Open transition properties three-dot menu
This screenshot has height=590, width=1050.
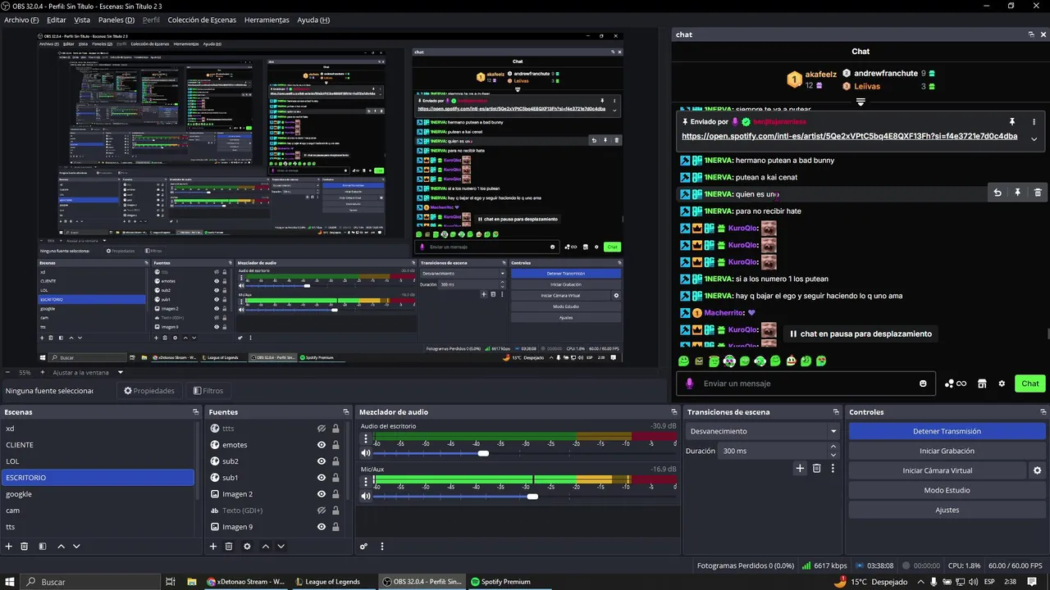pos(833,469)
